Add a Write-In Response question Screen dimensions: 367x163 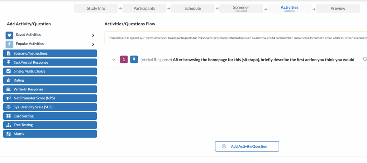(50, 89)
